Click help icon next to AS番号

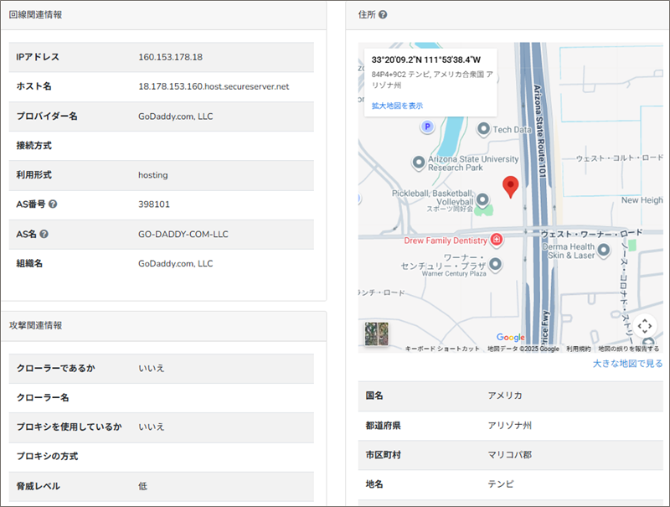click(x=53, y=204)
